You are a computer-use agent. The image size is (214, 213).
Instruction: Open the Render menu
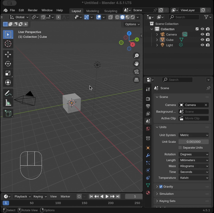(33, 10)
